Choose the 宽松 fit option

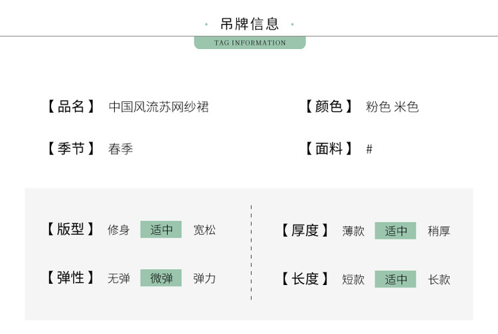point(205,231)
